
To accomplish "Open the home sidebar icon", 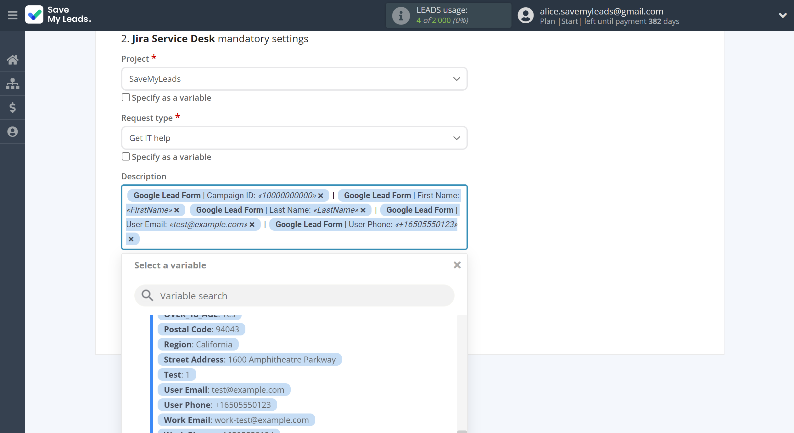I will click(x=13, y=59).
